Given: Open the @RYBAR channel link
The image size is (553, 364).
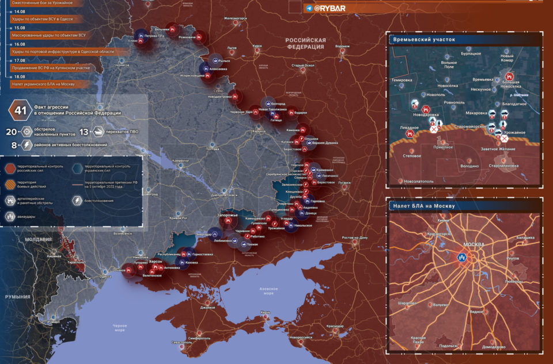Looking at the screenshot, I should pos(330,9).
